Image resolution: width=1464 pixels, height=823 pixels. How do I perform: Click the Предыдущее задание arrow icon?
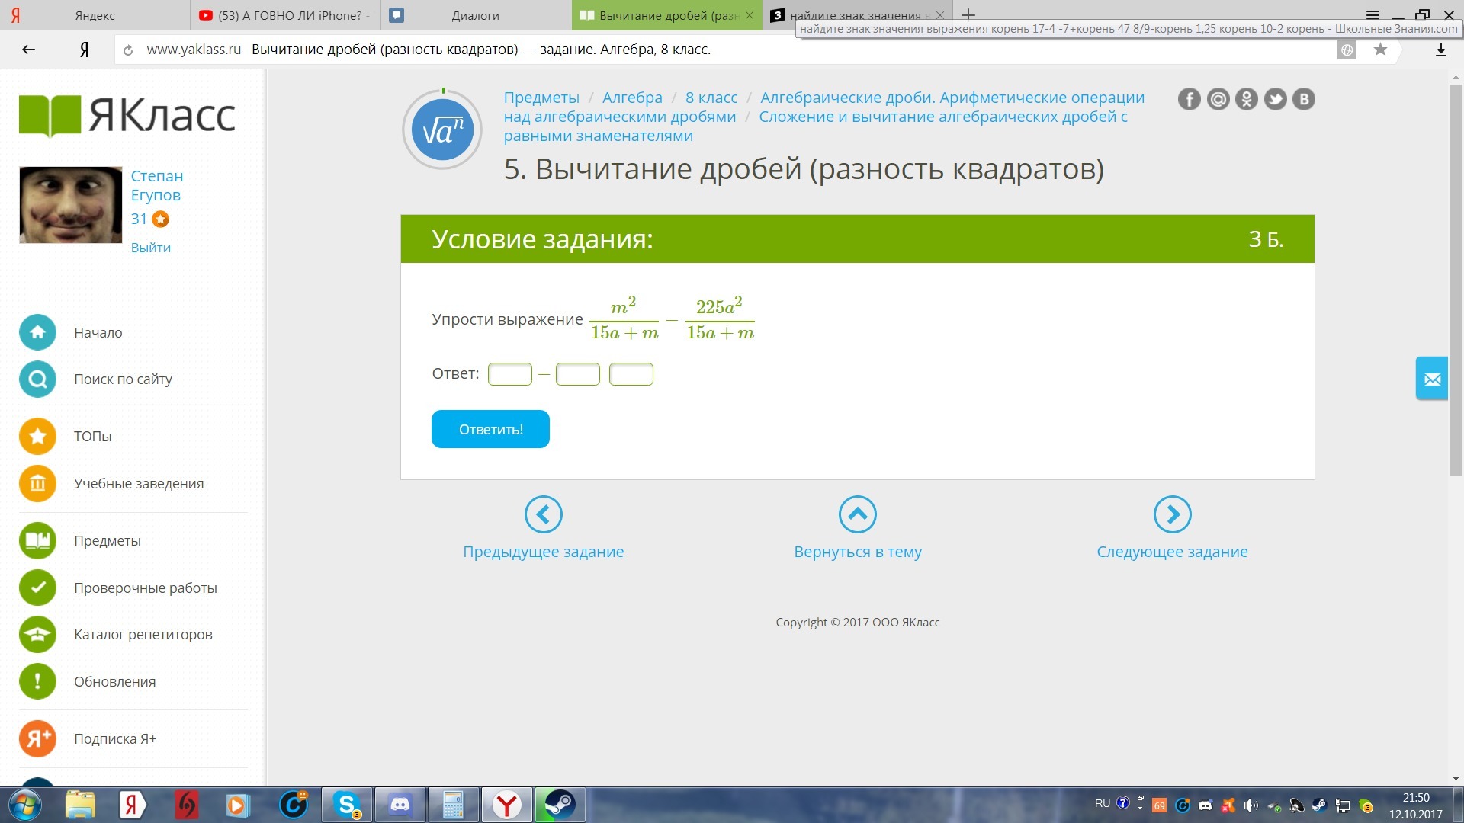tap(543, 514)
